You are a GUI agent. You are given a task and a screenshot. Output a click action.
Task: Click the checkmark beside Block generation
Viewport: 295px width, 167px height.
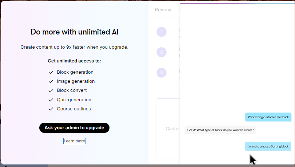pyautogui.click(x=51, y=72)
